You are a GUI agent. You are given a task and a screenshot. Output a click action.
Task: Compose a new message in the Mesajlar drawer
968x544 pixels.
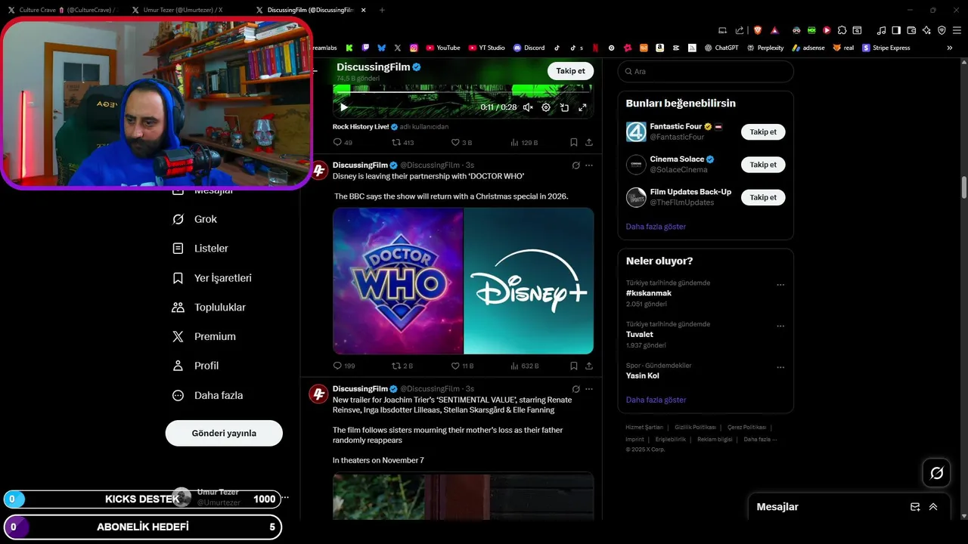click(915, 507)
